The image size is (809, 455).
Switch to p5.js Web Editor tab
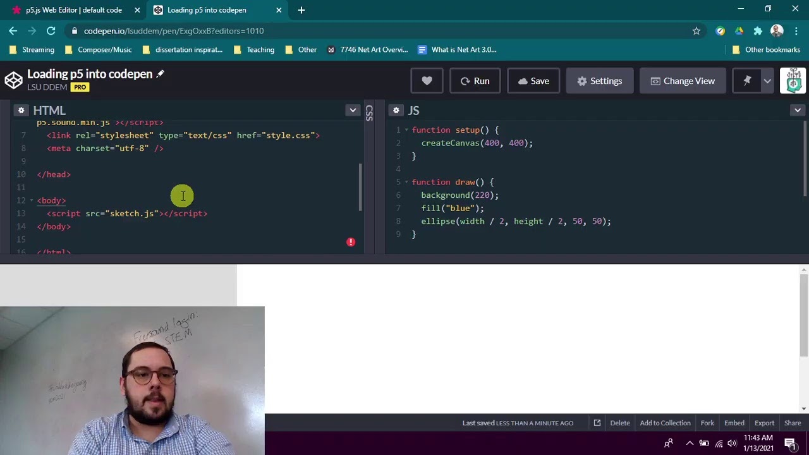point(74,10)
